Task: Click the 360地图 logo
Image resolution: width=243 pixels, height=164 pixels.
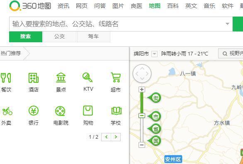Action: coord(30,6)
